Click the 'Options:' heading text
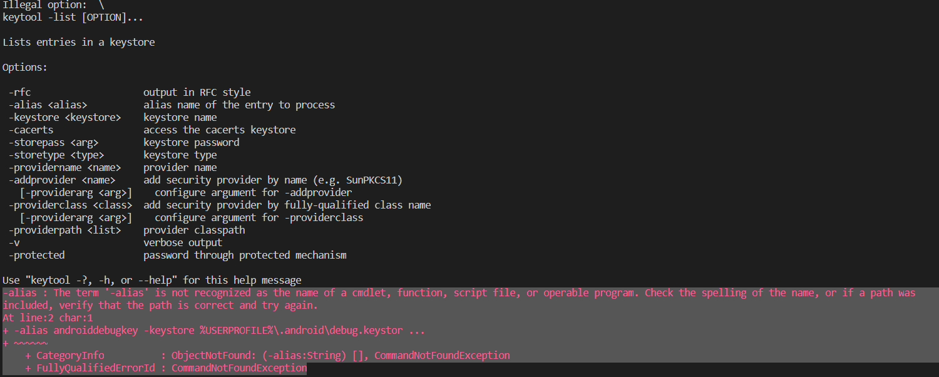This screenshot has width=939, height=377. click(x=24, y=68)
